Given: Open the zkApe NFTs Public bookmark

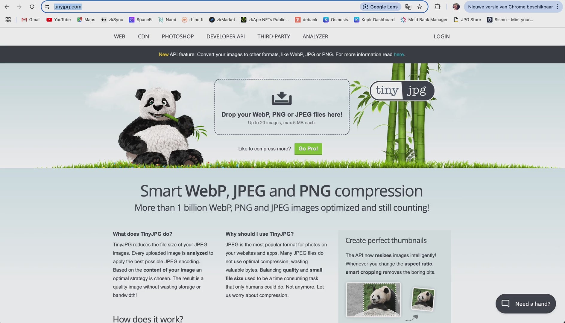Looking at the screenshot, I should click(x=265, y=20).
